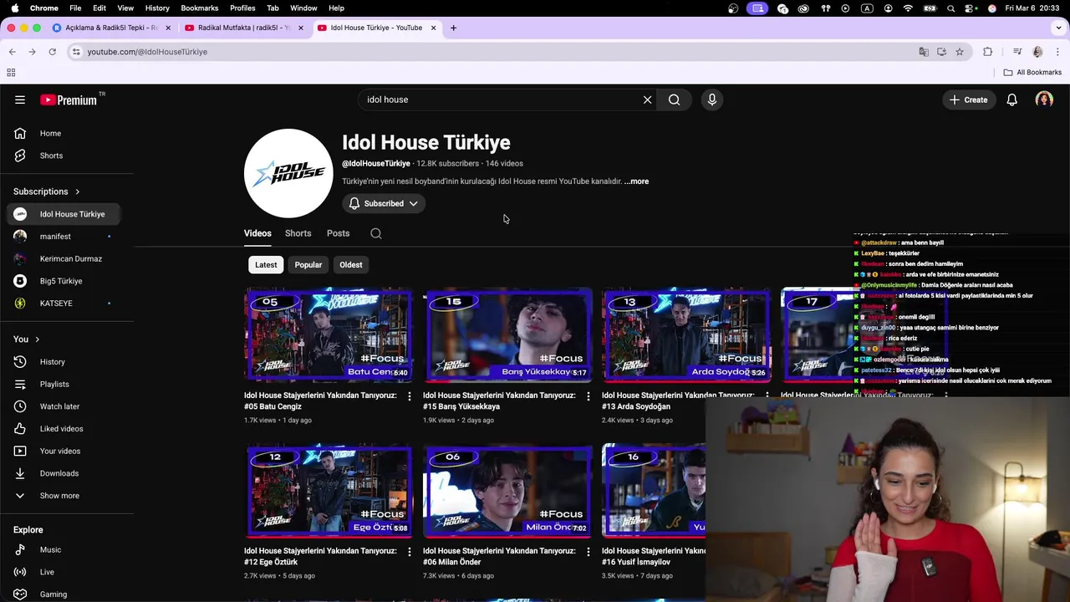Screen dimensions: 1070x602
Task: Open the #06 Milan Önder video thumbnail
Action: pos(507,490)
